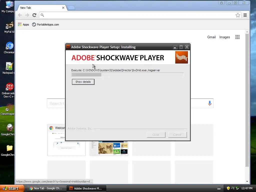Image resolution: width=256 pixels, height=192 pixels.
Task: Open the MyPal 68 desktop shortcut
Action: coord(9,27)
